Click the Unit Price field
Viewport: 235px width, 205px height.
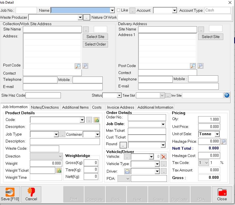(209, 127)
